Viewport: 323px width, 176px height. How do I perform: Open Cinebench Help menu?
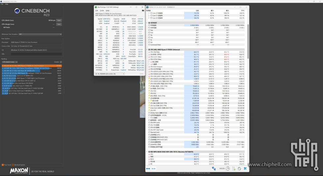(7, 4)
